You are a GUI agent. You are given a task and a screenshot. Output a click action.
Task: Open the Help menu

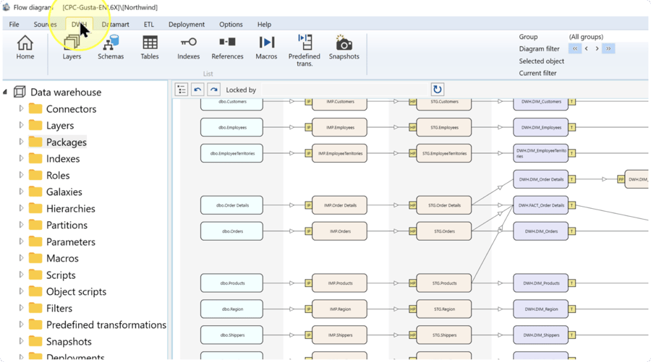264,24
